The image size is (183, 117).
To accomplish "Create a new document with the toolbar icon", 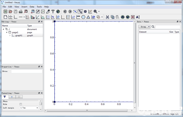I will (x=5, y=11).
